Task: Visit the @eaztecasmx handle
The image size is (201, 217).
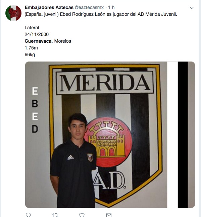Action: point(89,7)
